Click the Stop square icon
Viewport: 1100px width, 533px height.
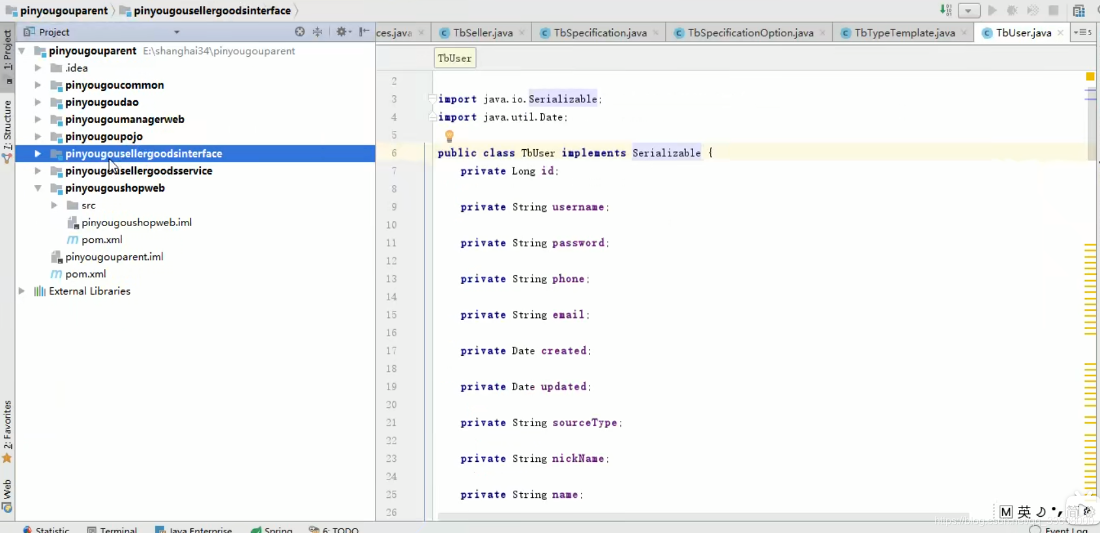pyautogui.click(x=1054, y=10)
